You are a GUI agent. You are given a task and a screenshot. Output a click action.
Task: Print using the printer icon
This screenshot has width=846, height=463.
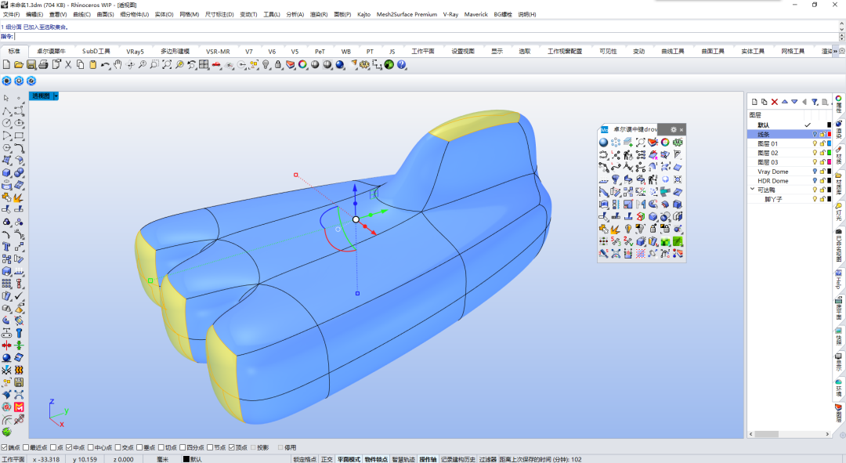click(x=43, y=65)
